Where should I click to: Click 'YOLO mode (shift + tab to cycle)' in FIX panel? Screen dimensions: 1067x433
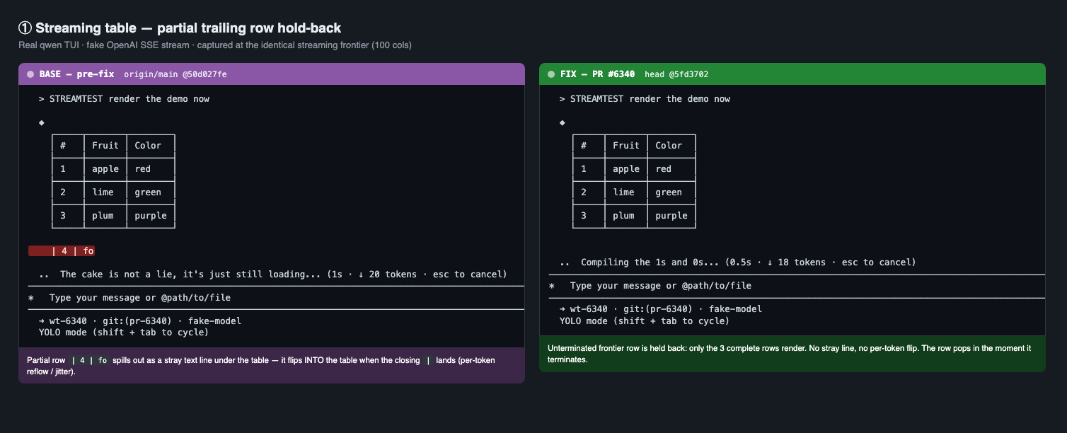coord(645,321)
